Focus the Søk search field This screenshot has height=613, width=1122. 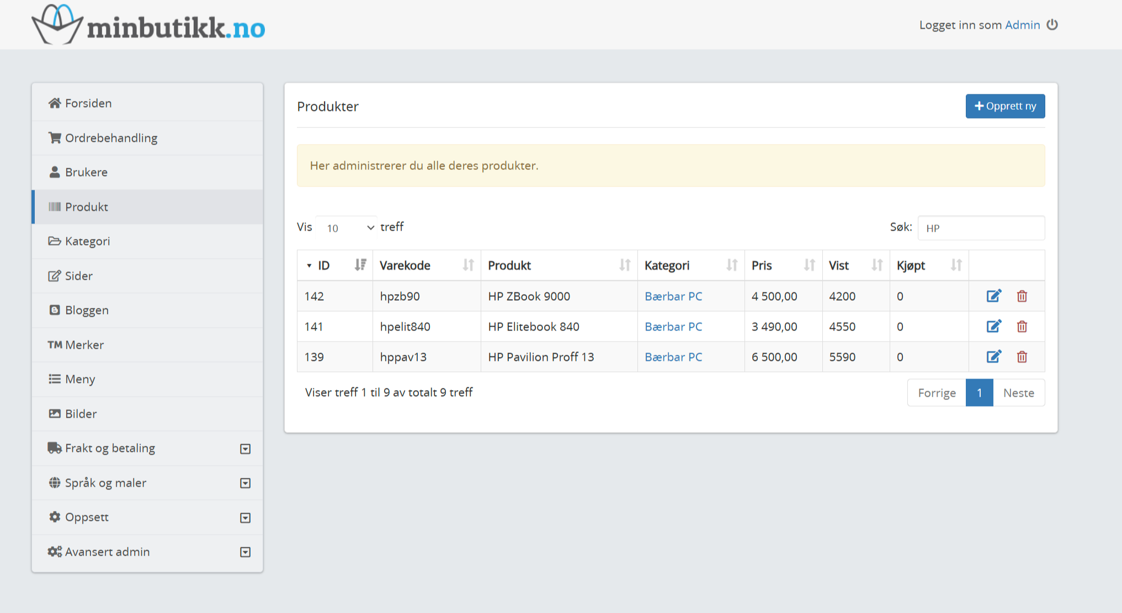pos(981,228)
